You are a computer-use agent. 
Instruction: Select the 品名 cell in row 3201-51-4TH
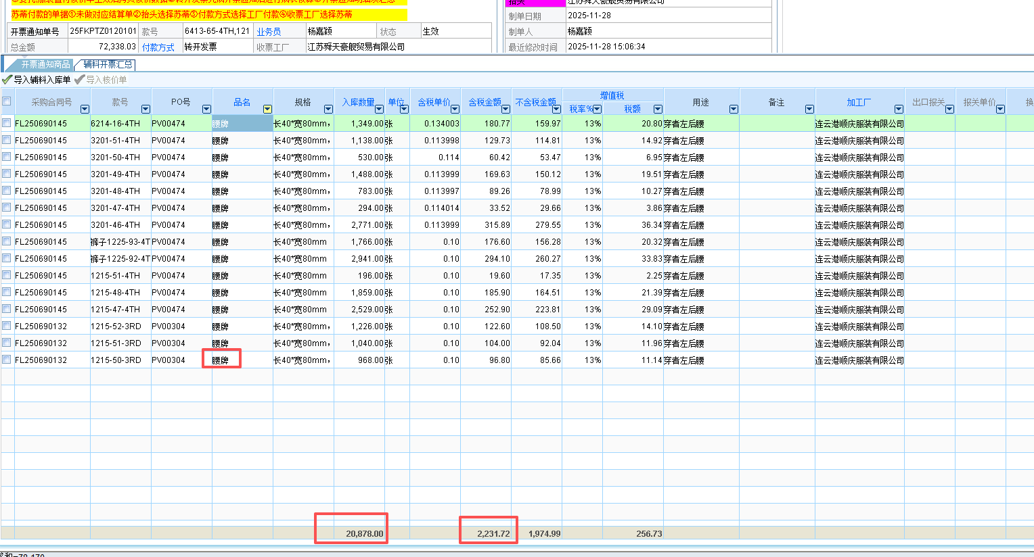pyautogui.click(x=242, y=141)
